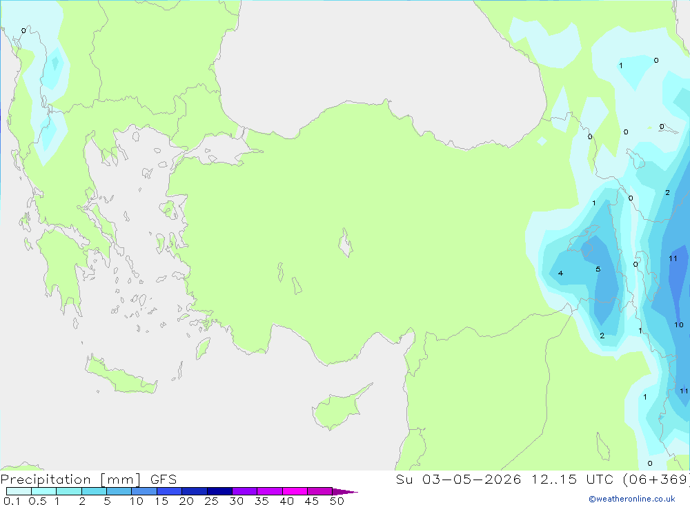Click the precipitation value "4" on the map
The image size is (690, 505).
[560, 274]
